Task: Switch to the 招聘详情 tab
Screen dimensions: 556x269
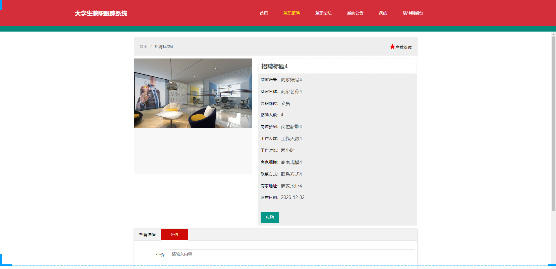Action: pyautogui.click(x=147, y=235)
